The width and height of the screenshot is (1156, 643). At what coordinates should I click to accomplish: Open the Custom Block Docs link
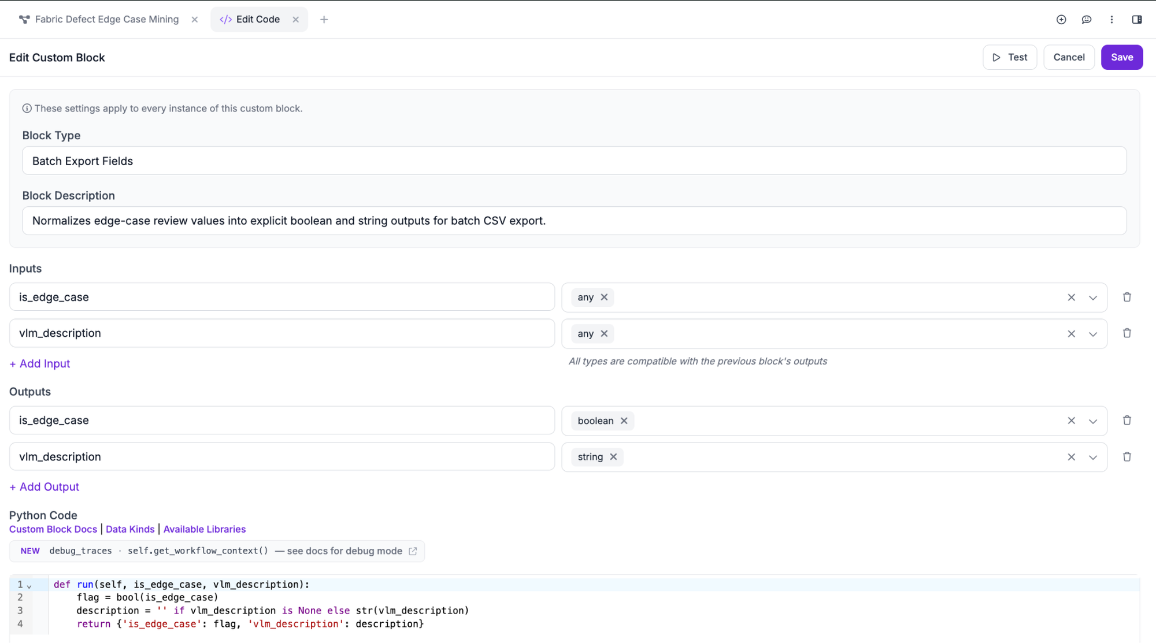point(53,529)
